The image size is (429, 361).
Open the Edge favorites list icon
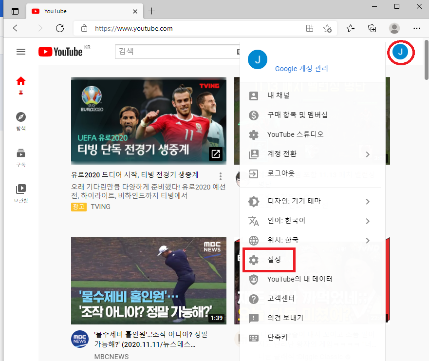tap(351, 28)
